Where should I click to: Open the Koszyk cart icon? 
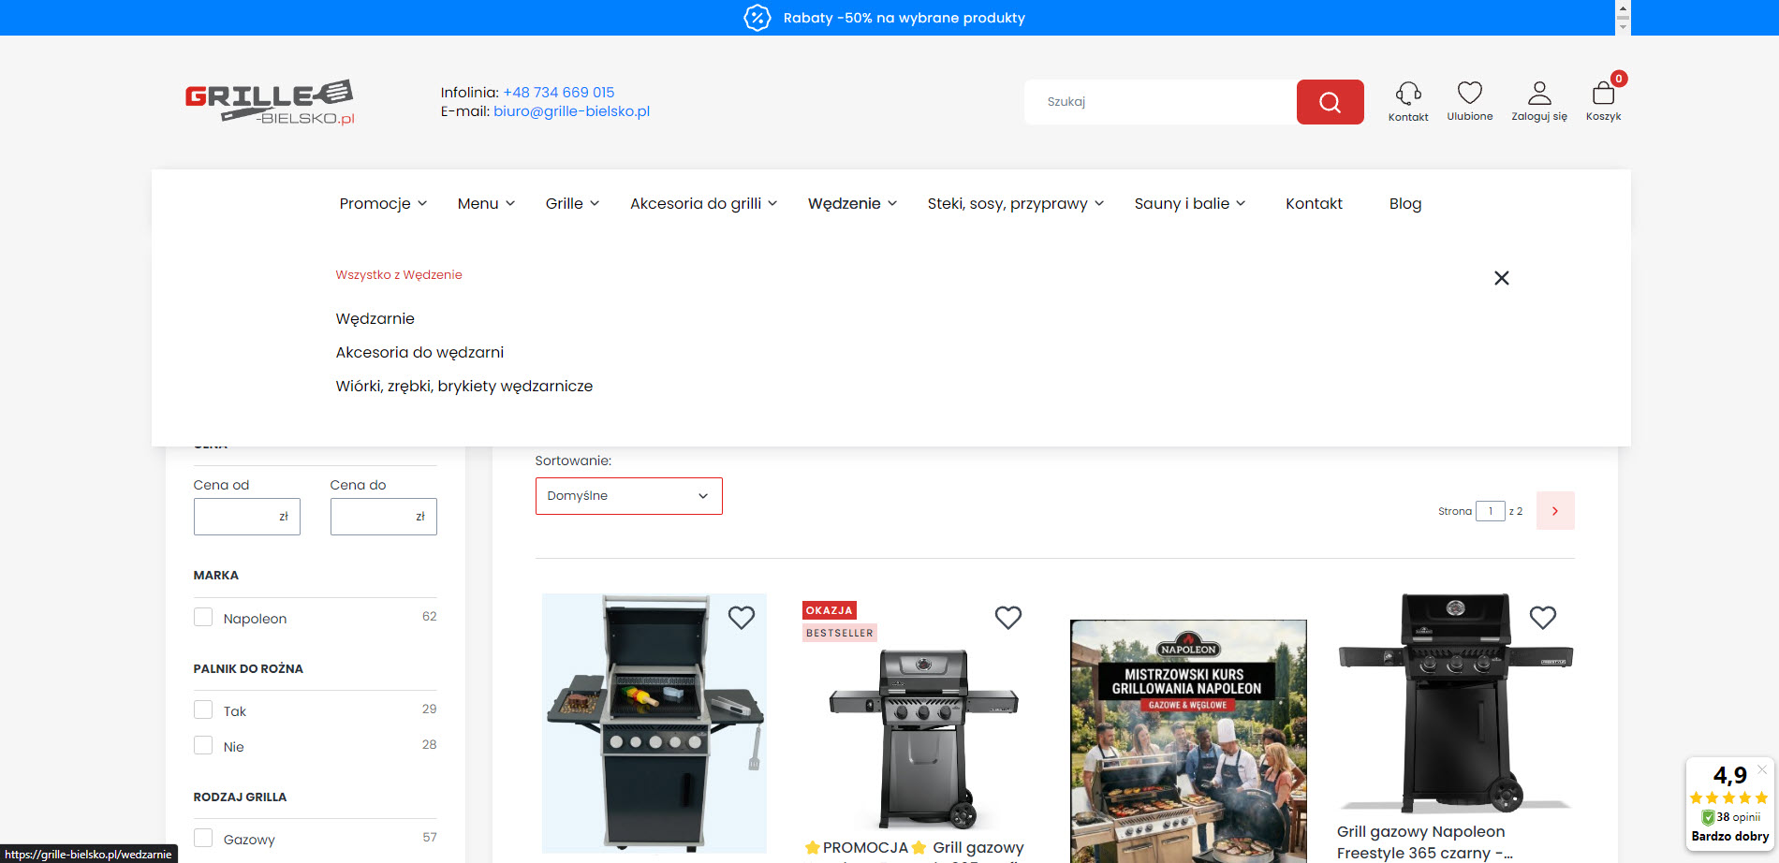pyautogui.click(x=1603, y=94)
